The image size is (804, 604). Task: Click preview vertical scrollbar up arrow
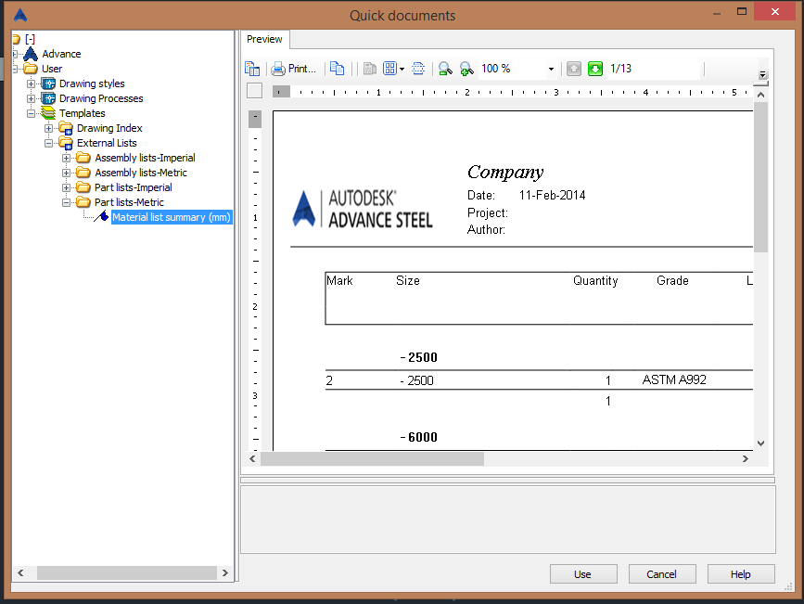[761, 95]
